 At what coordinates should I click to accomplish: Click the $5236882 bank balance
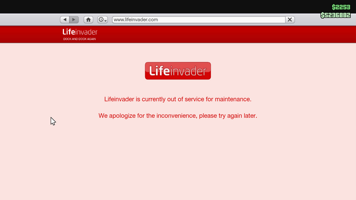tap(335, 15)
